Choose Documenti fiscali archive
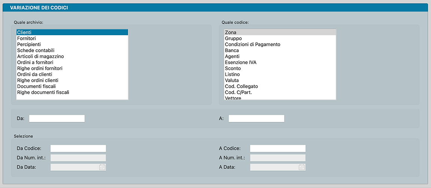431x188 pixels. click(x=36, y=87)
